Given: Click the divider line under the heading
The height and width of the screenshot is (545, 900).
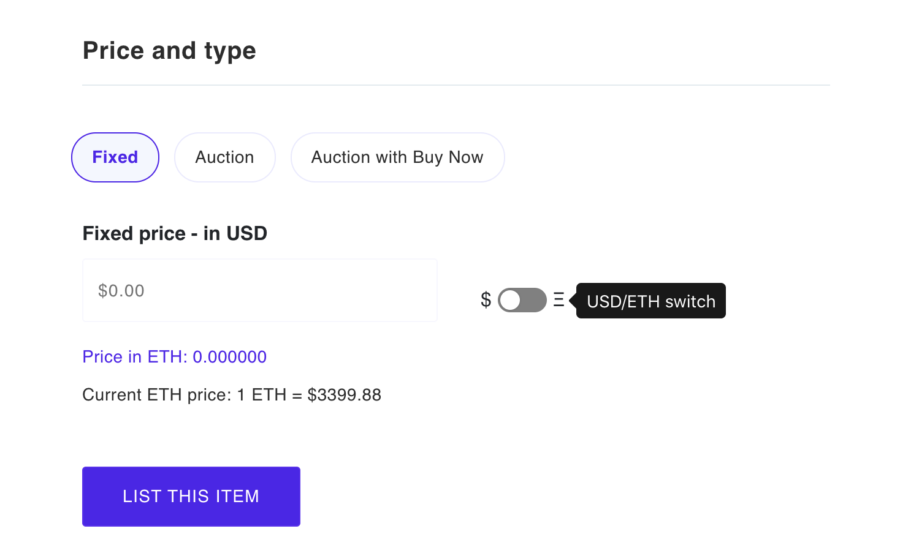Looking at the screenshot, I should [456, 85].
